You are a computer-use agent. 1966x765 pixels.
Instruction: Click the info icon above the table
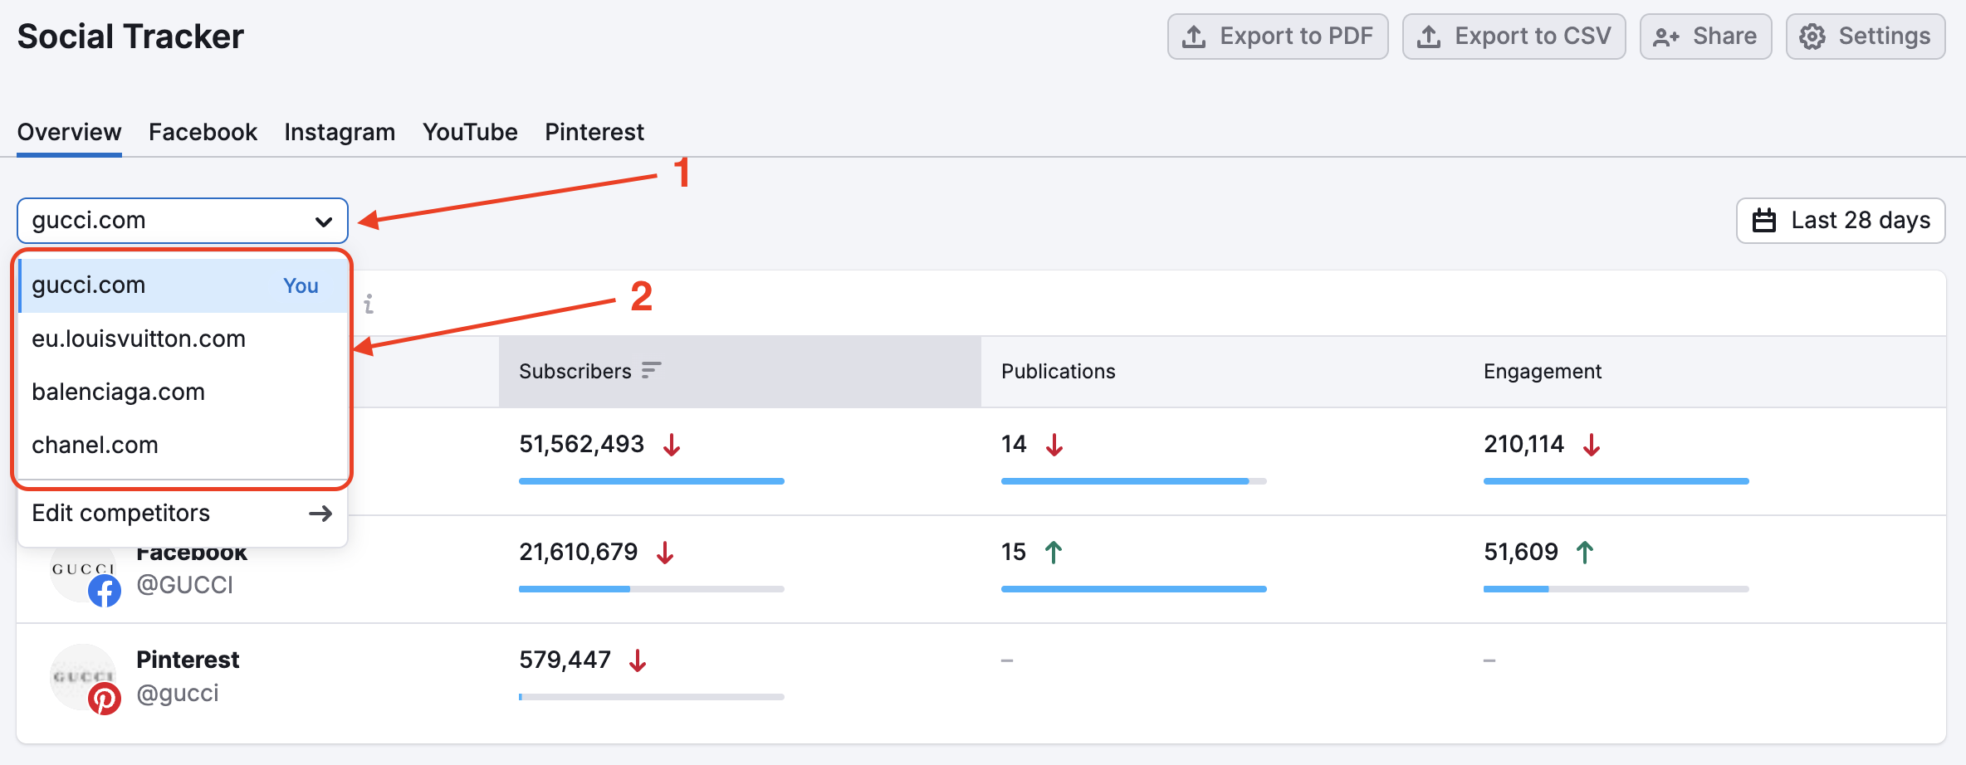369,303
